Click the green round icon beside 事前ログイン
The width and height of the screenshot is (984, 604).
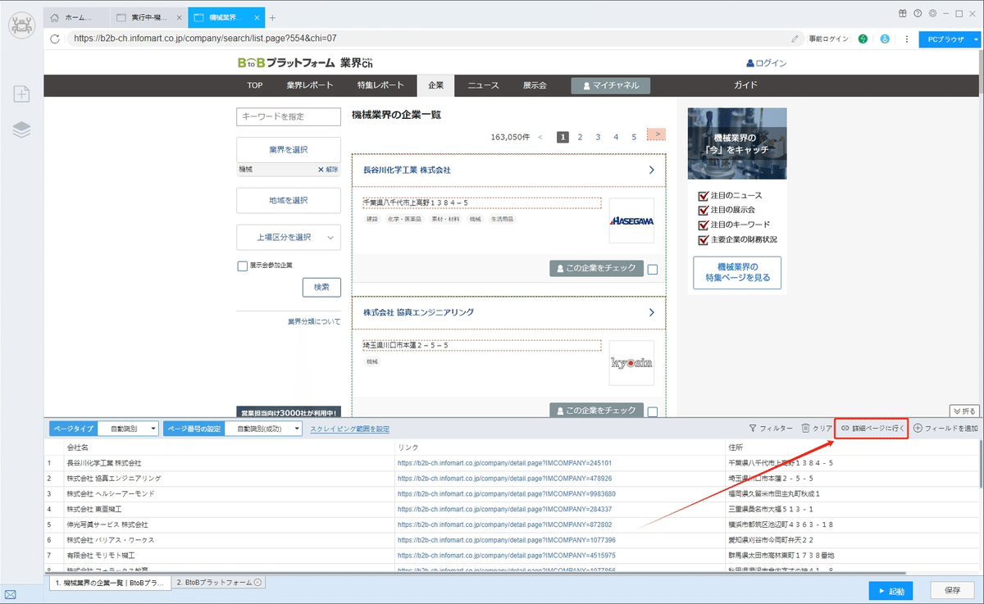863,39
